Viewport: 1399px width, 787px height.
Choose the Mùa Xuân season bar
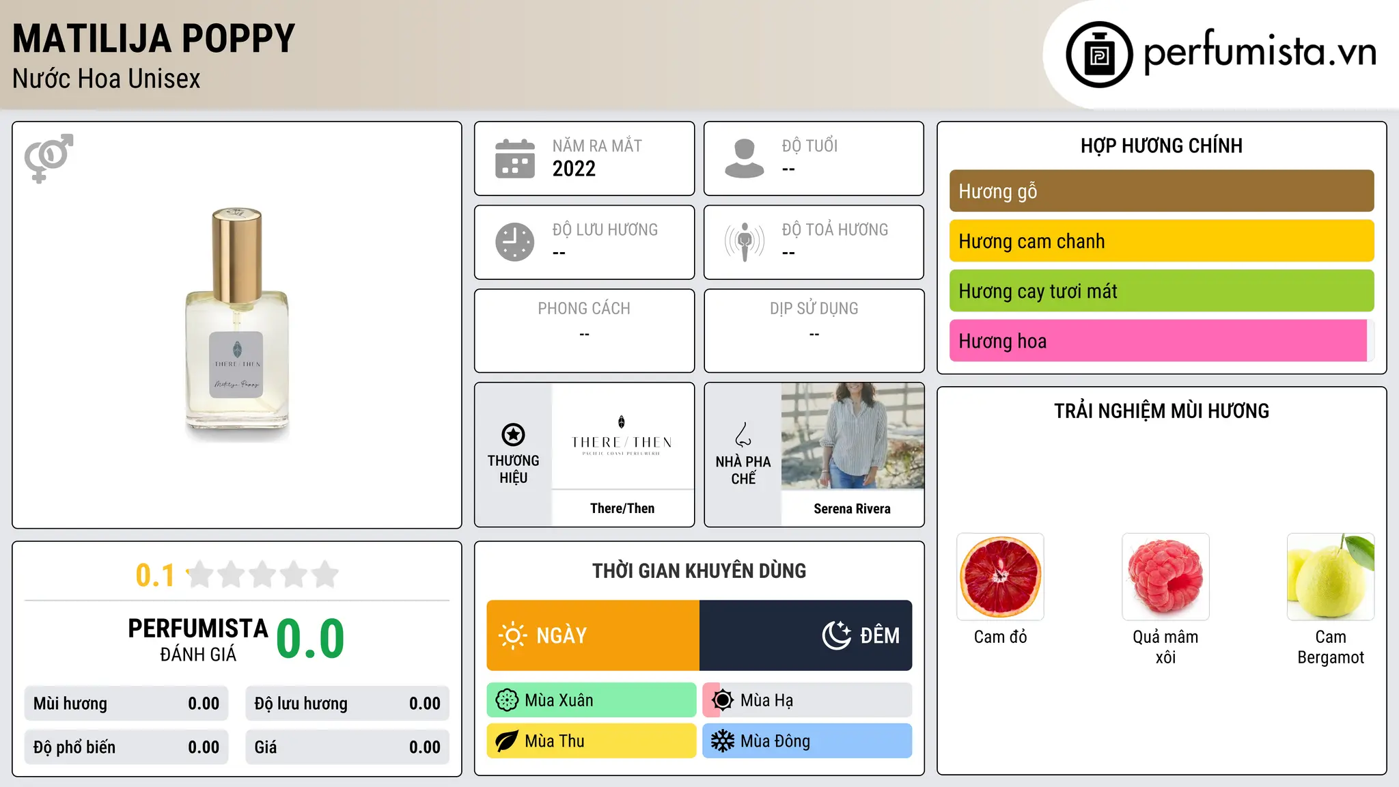point(592,700)
